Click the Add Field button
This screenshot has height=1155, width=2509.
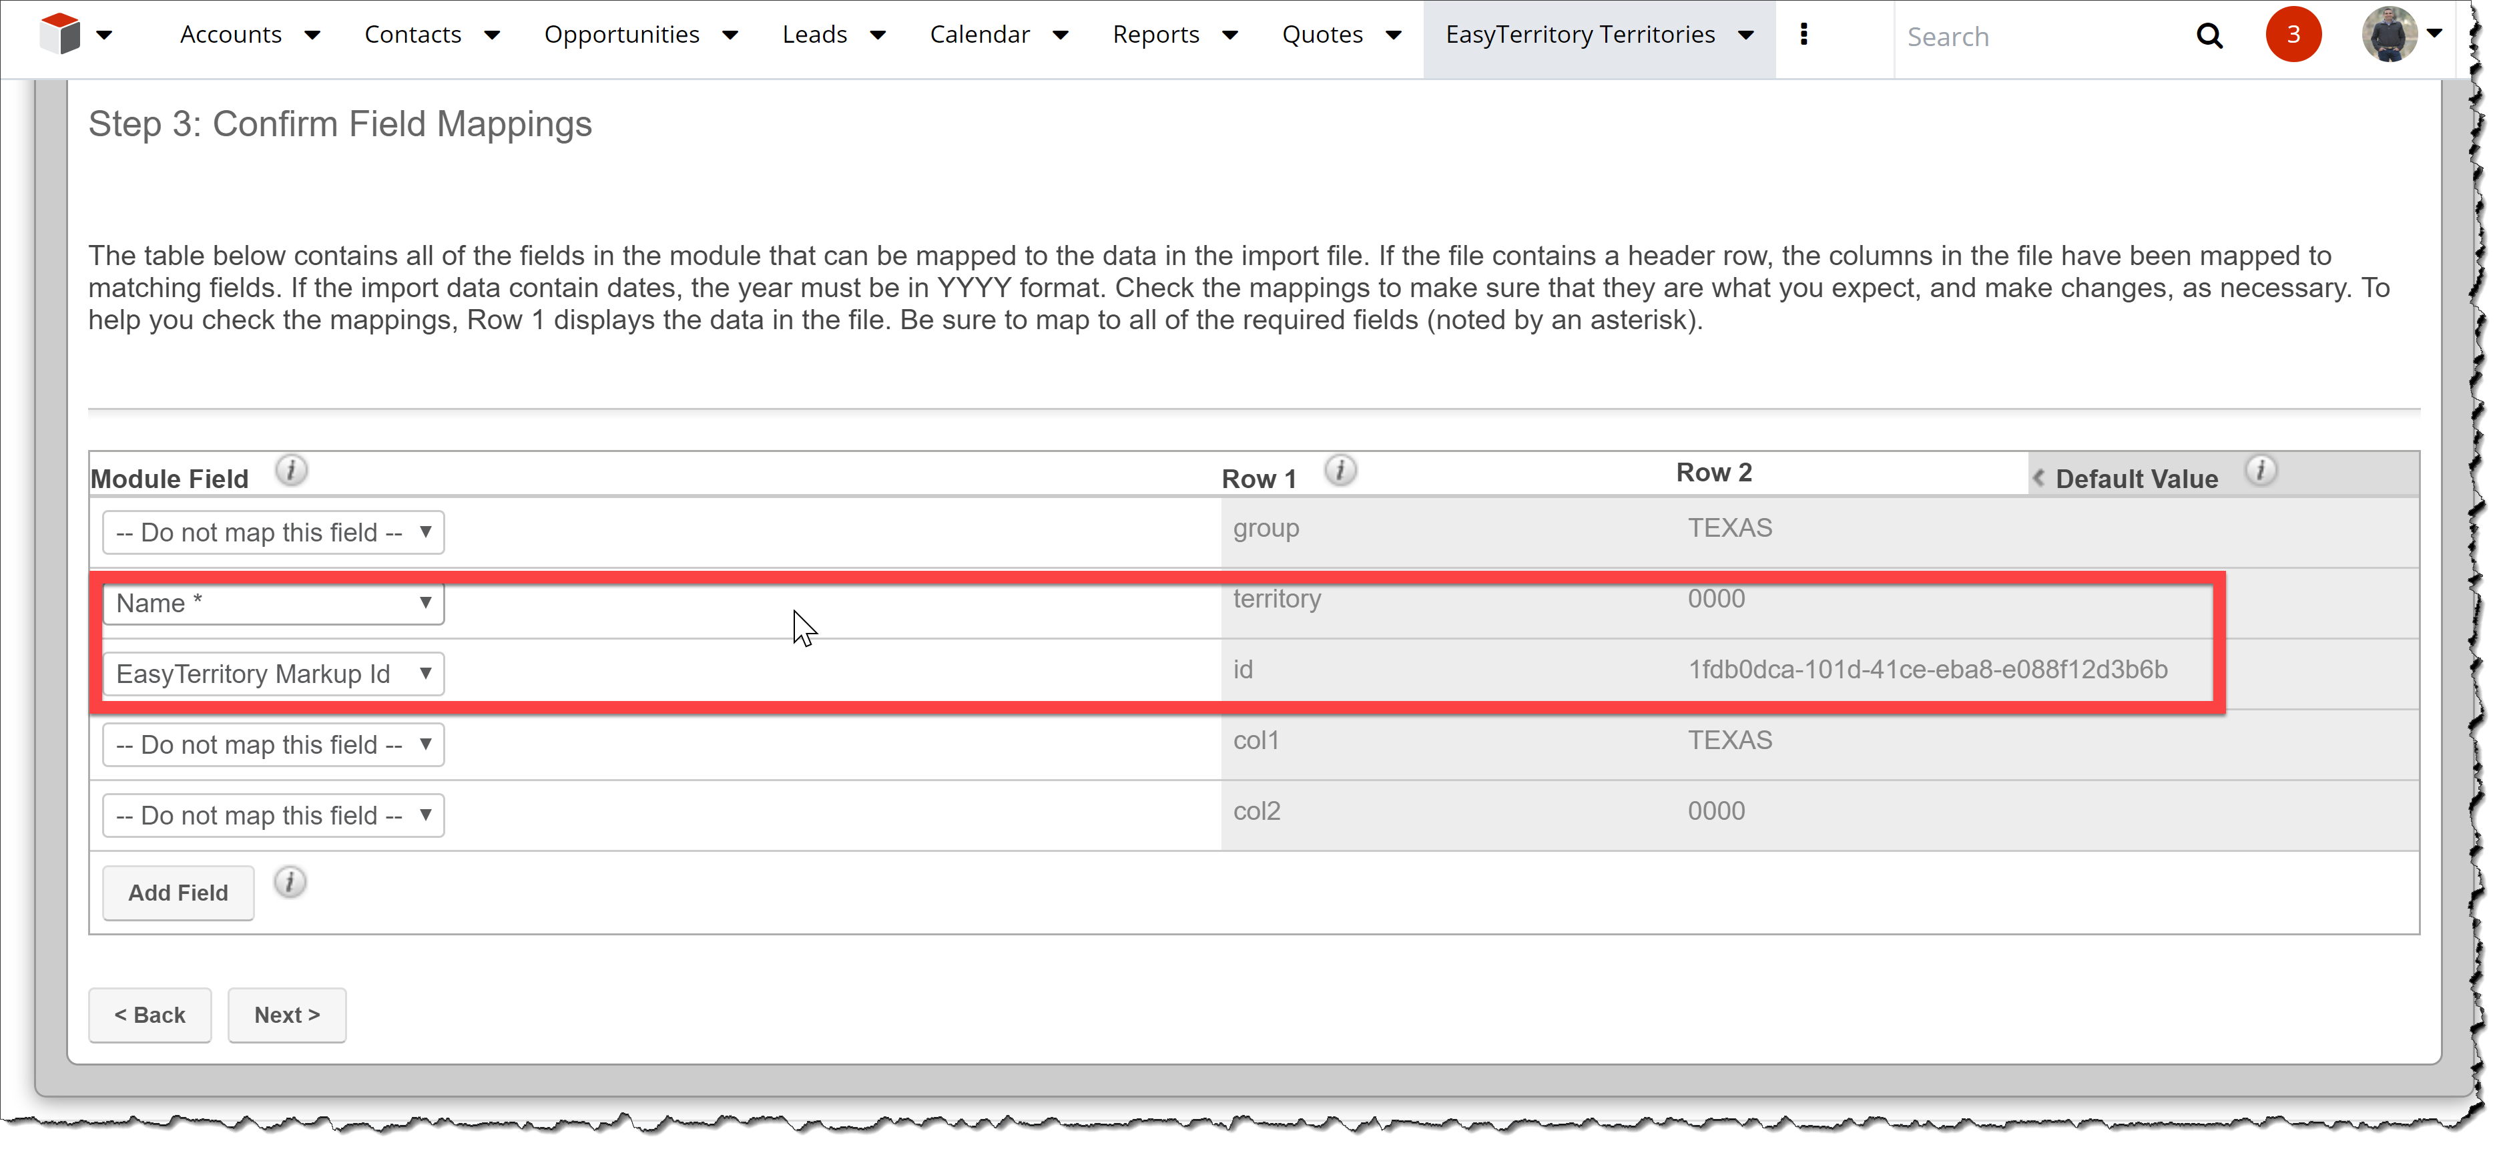178,893
